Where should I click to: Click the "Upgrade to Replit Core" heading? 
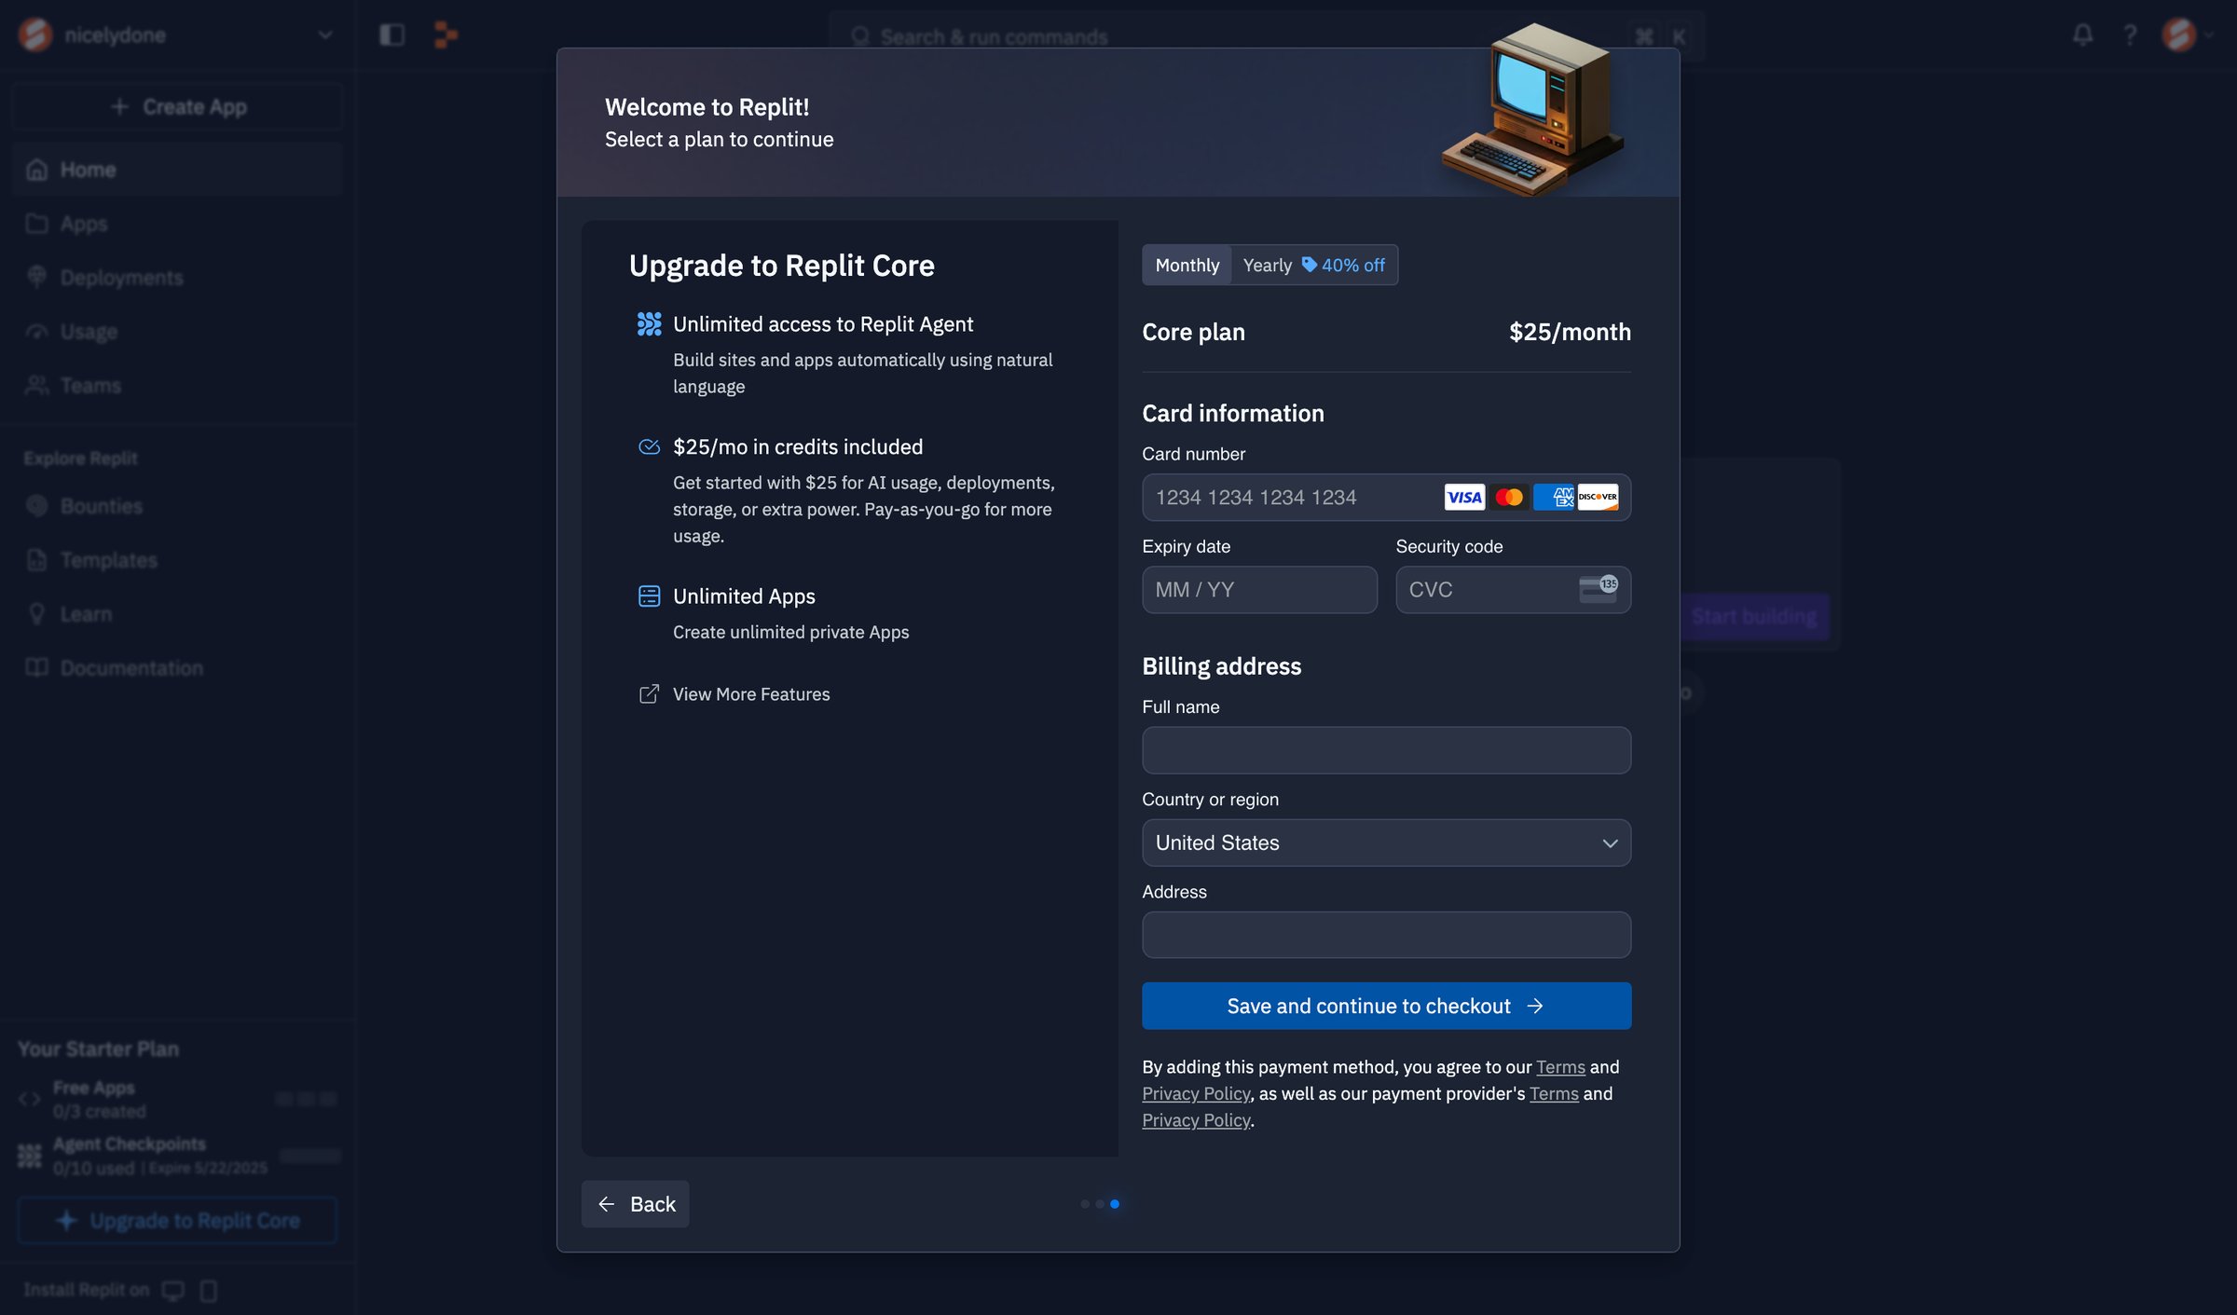(x=781, y=266)
